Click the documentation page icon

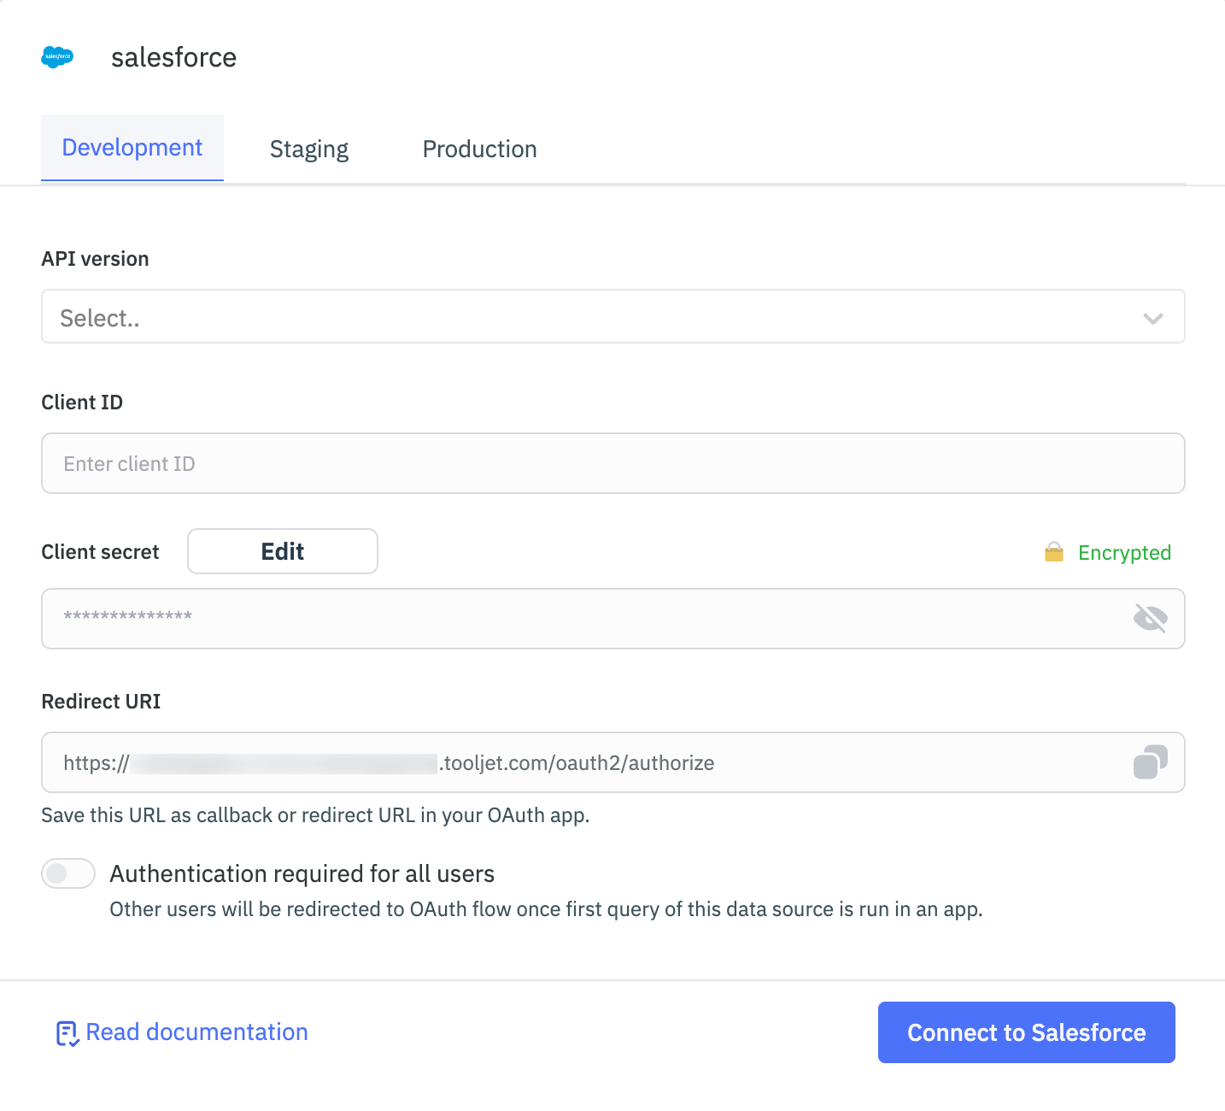pyautogui.click(x=67, y=1032)
